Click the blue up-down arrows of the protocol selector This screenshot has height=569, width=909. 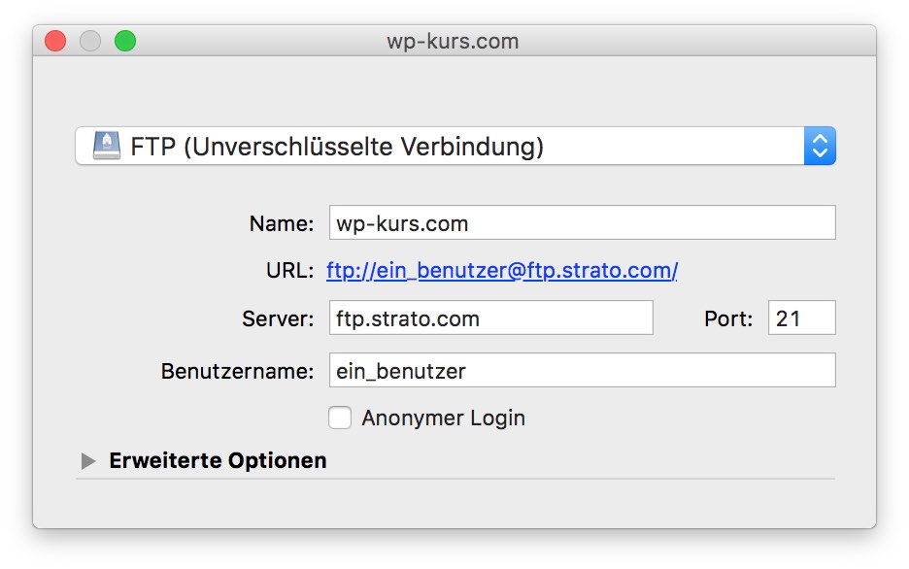[x=820, y=147]
